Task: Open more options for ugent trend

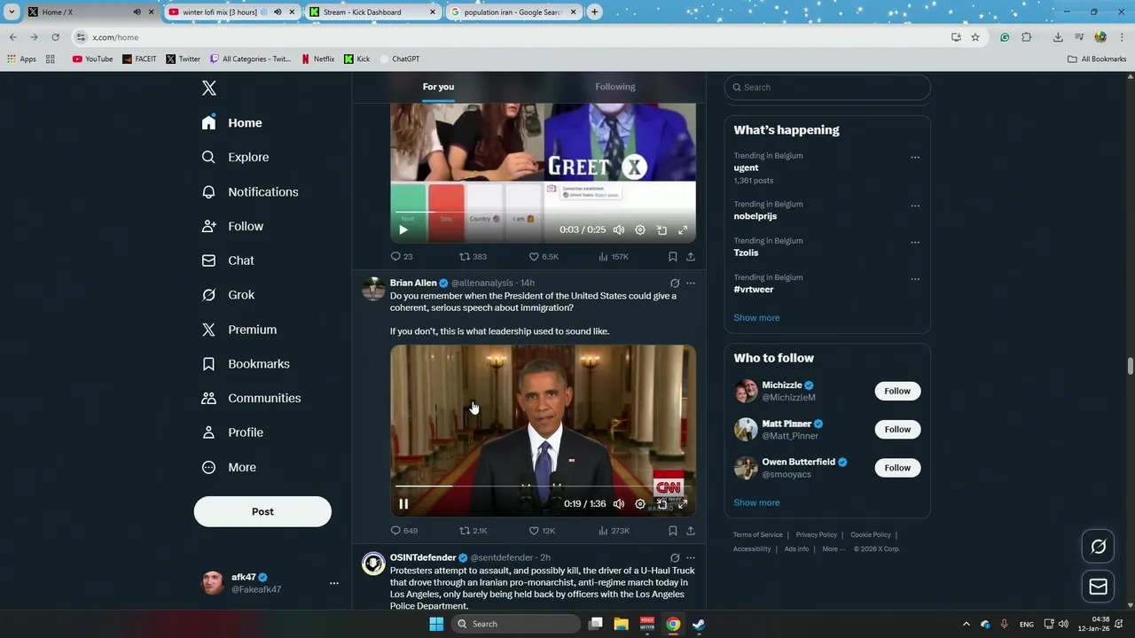Action: 915,158
